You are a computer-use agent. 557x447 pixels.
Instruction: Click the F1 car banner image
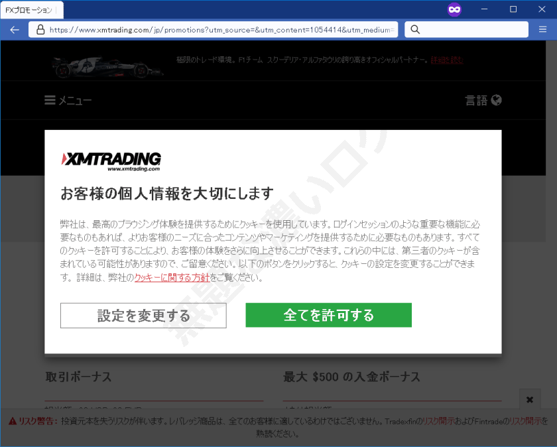[x=107, y=66]
